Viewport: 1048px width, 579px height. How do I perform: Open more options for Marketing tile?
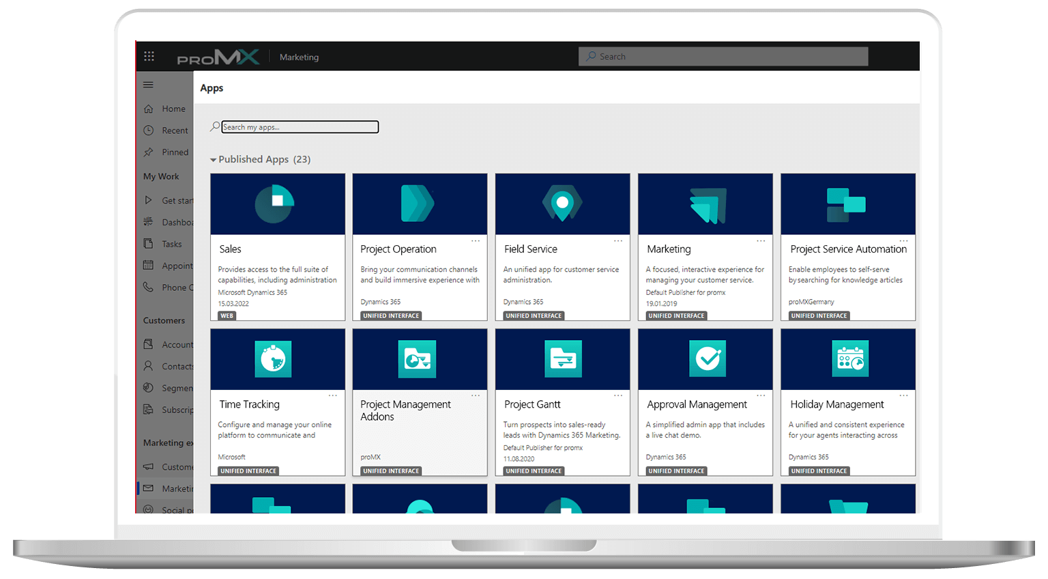[761, 240]
